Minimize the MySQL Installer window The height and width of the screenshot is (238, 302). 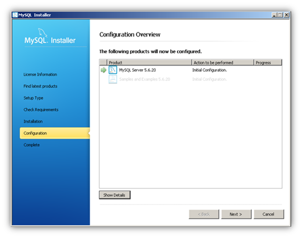pyautogui.click(x=274, y=15)
